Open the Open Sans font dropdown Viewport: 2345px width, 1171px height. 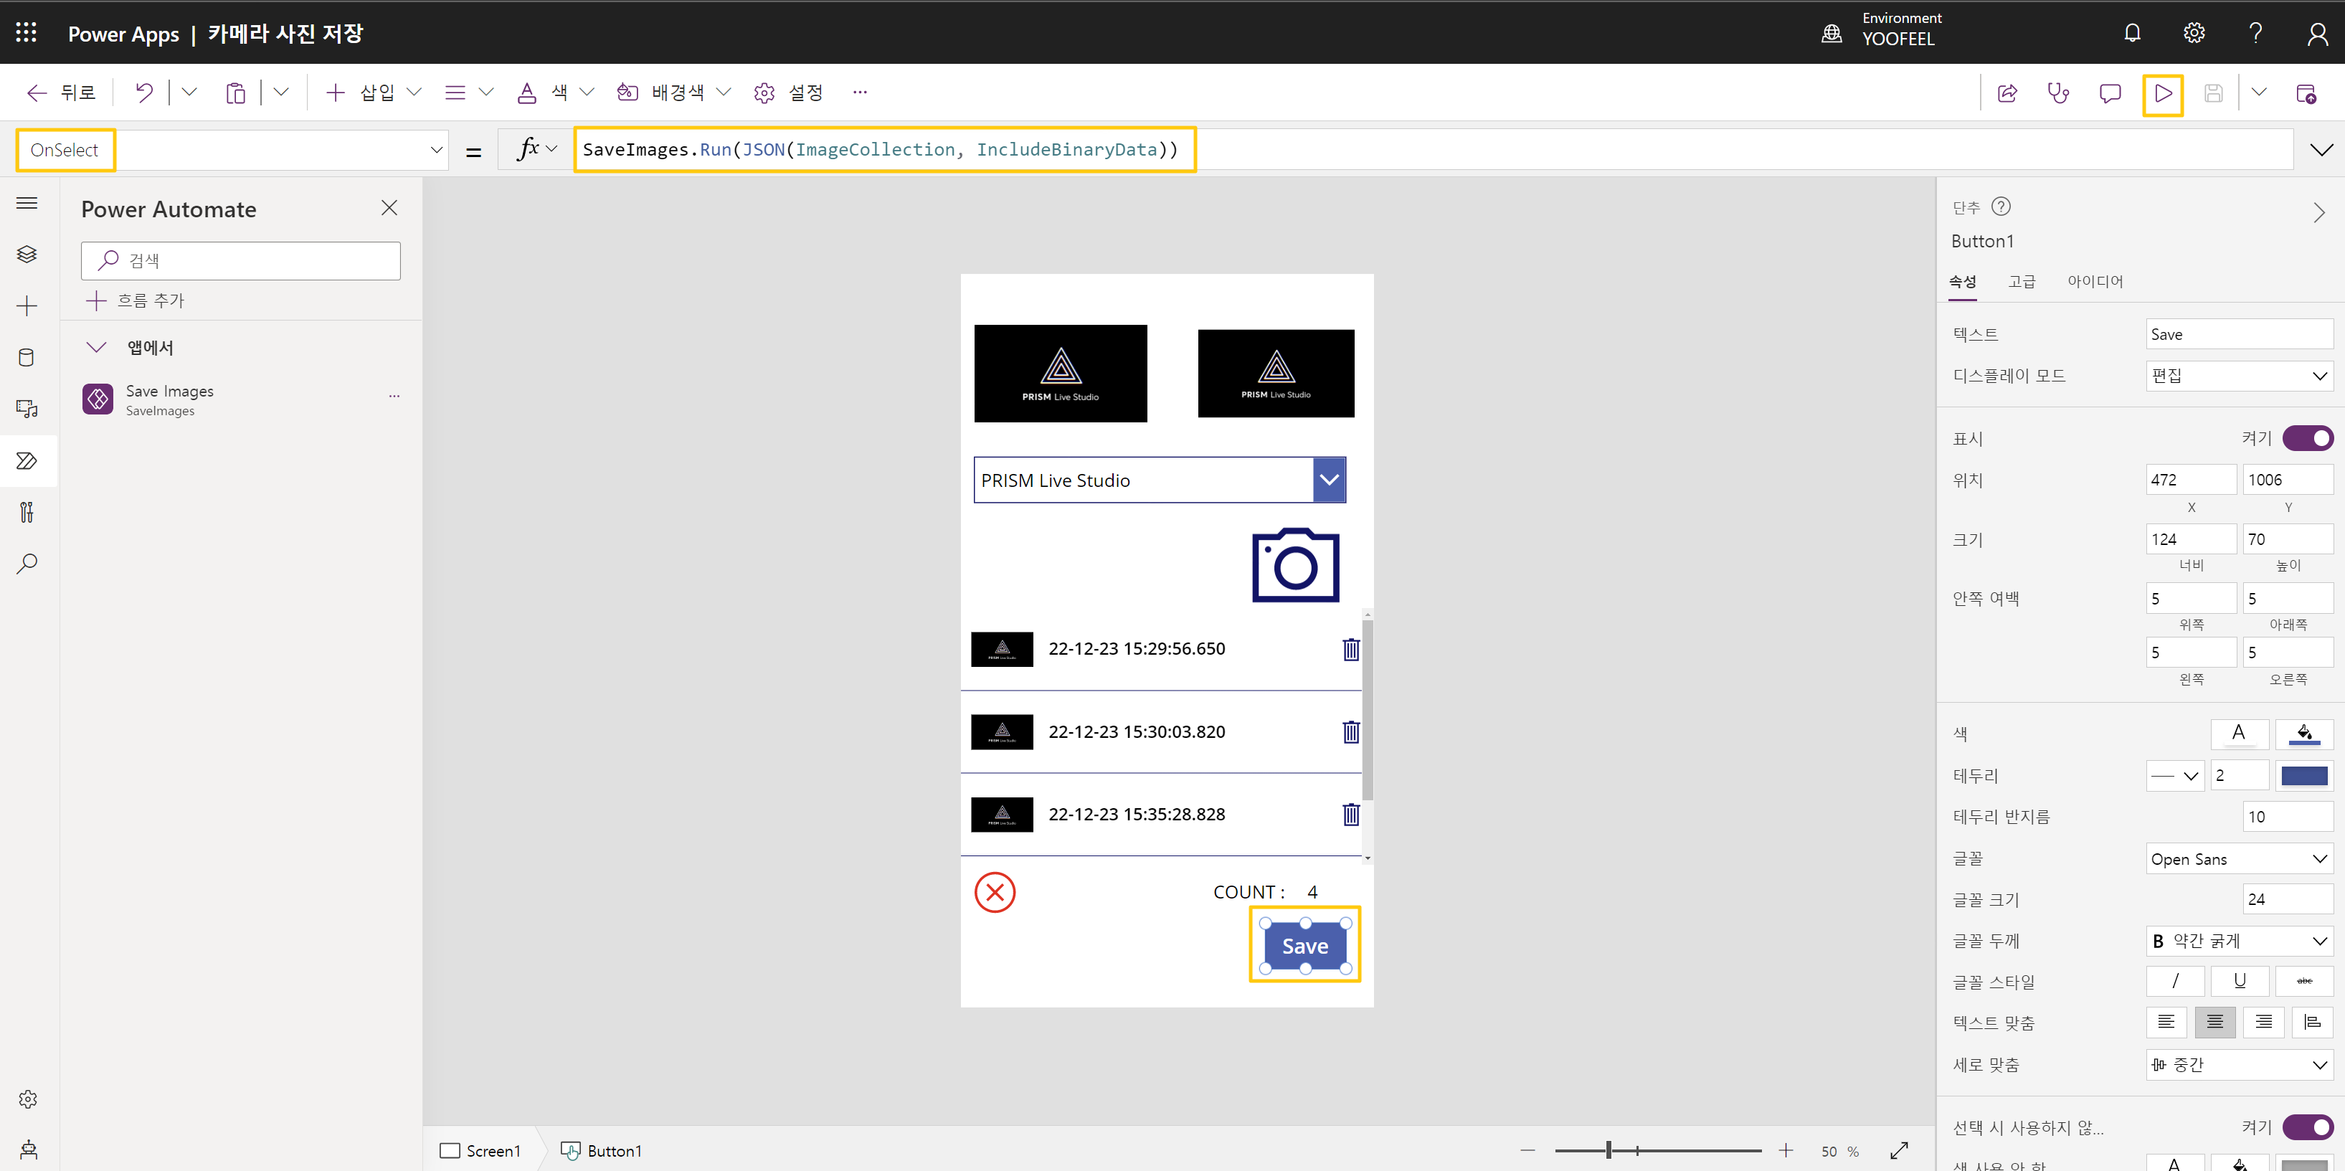(2238, 858)
